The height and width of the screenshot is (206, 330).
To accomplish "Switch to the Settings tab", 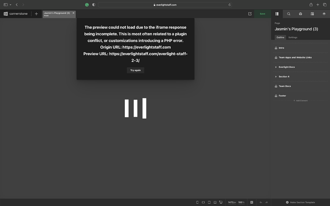I will tap(293, 37).
